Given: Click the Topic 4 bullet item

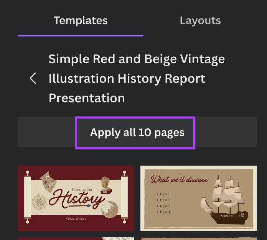Looking at the screenshot, I should tap(165, 212).
